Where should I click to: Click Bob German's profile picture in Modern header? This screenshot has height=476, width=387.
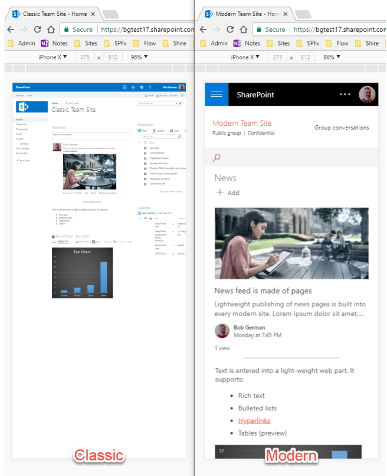click(x=368, y=94)
